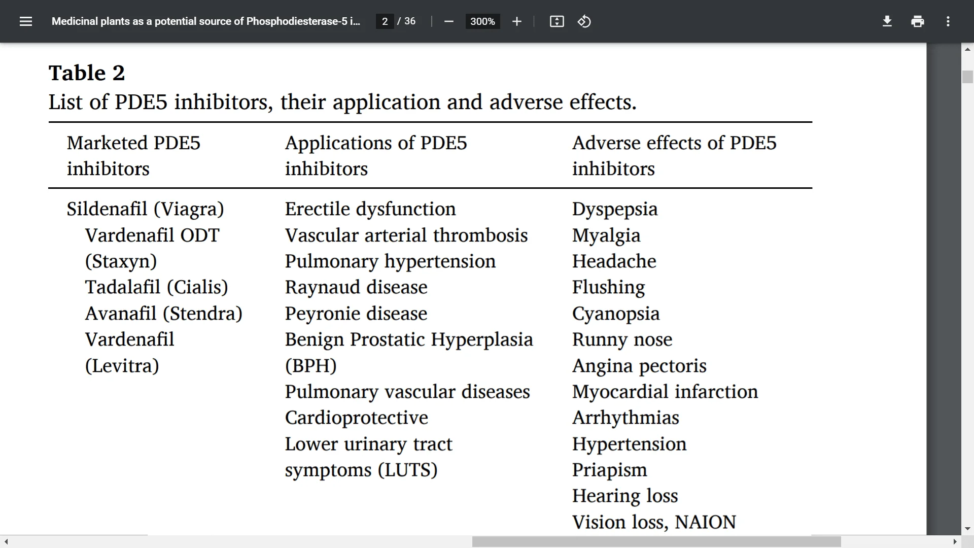The height and width of the screenshot is (548, 974).
Task: Click 'Flushing' adverse effect
Action: [x=609, y=287]
